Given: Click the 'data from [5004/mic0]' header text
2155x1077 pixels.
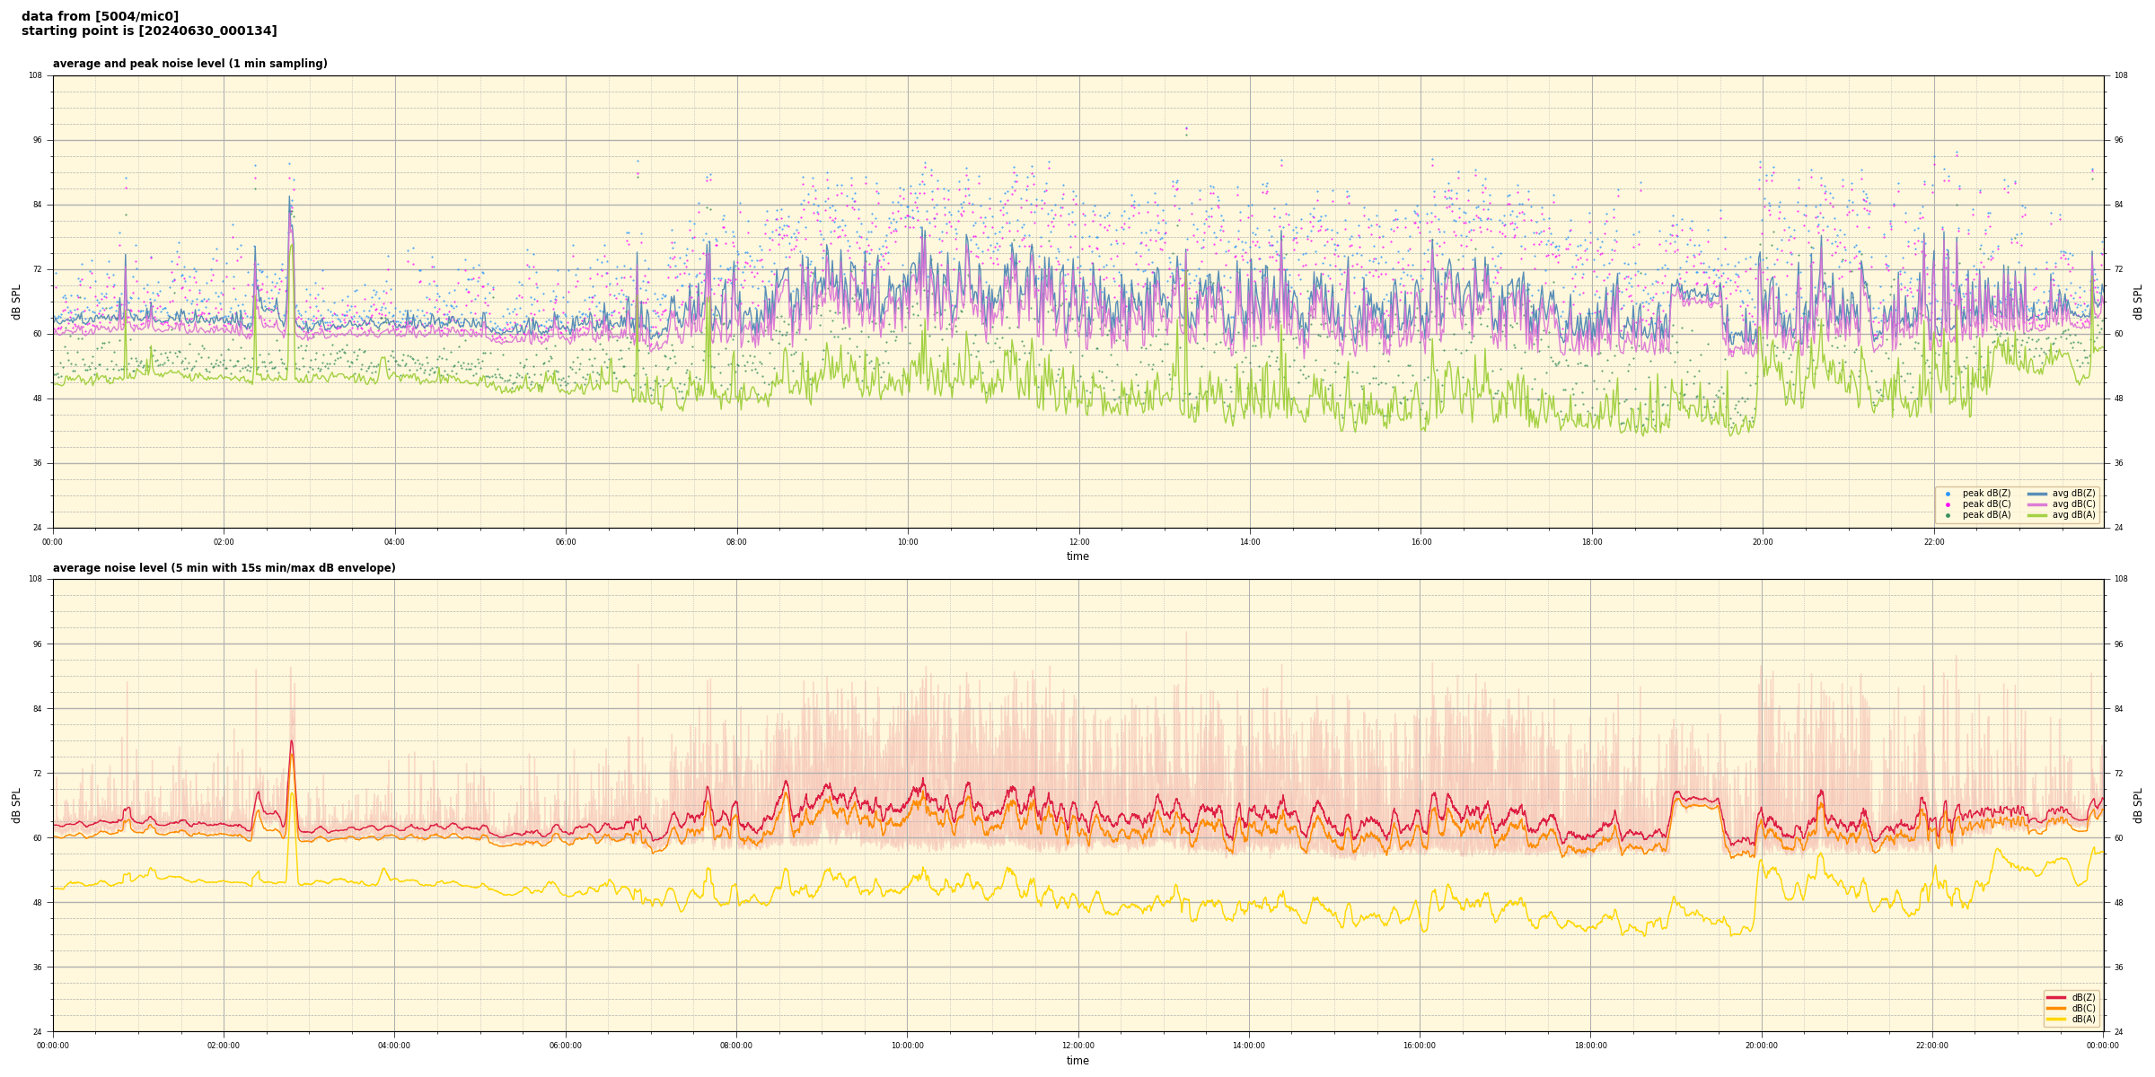Looking at the screenshot, I should [x=100, y=16].
